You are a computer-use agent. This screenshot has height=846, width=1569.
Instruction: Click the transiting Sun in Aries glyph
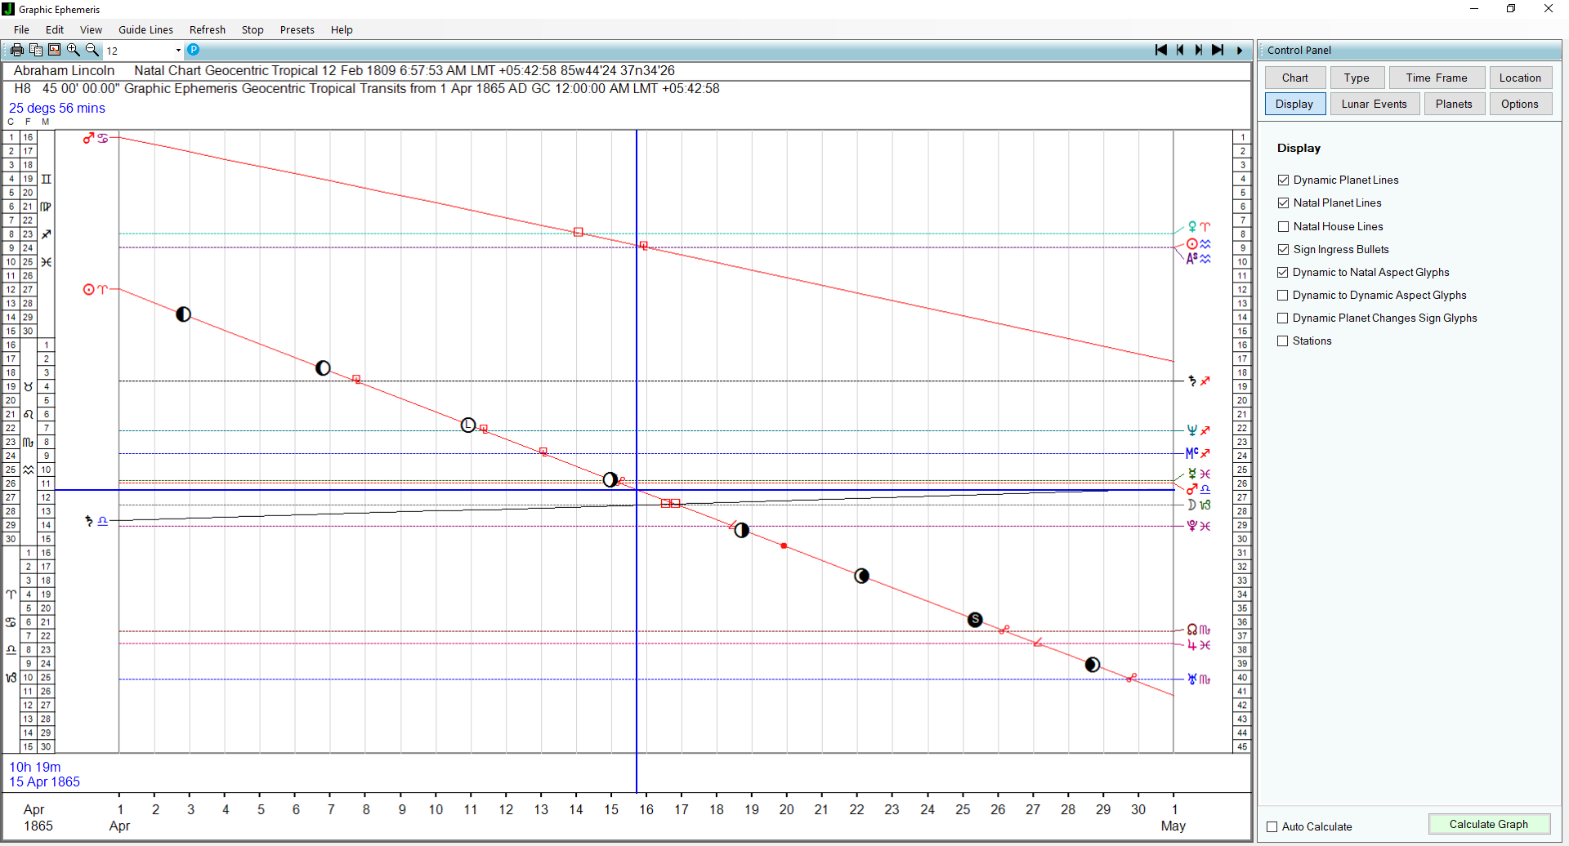click(x=96, y=289)
